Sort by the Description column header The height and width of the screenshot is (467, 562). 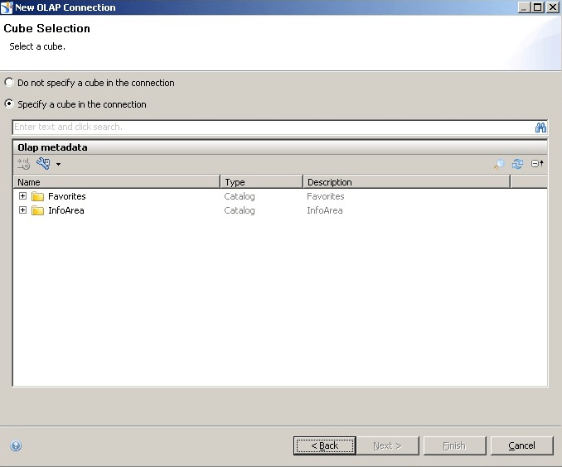406,182
